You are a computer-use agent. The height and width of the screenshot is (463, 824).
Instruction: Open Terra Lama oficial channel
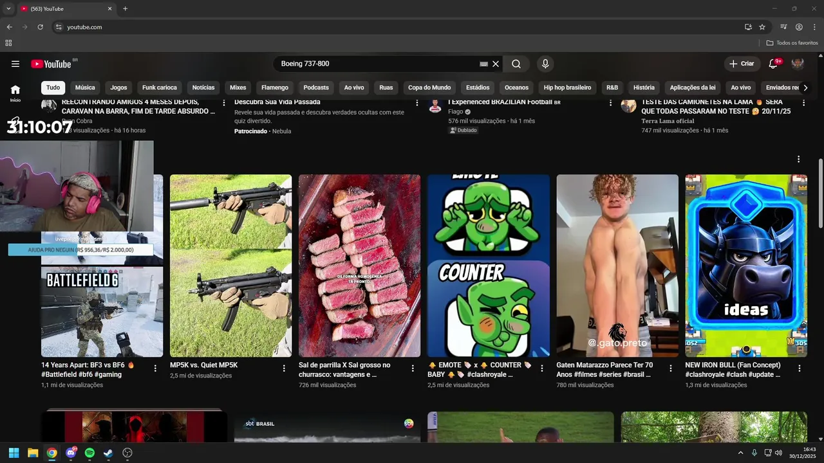click(x=668, y=121)
